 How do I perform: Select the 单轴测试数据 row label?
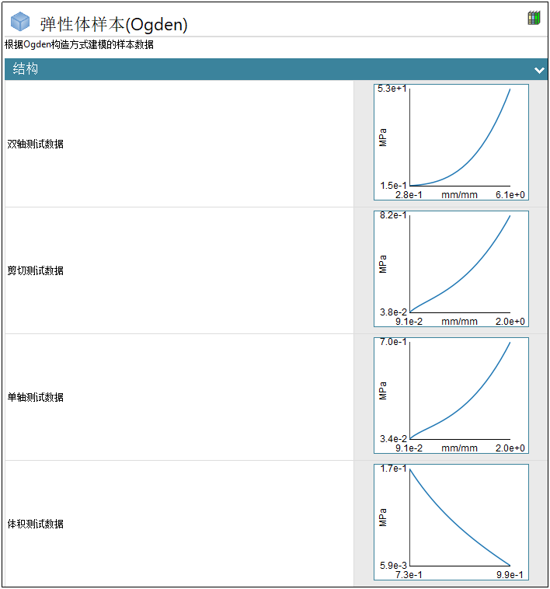(36, 397)
